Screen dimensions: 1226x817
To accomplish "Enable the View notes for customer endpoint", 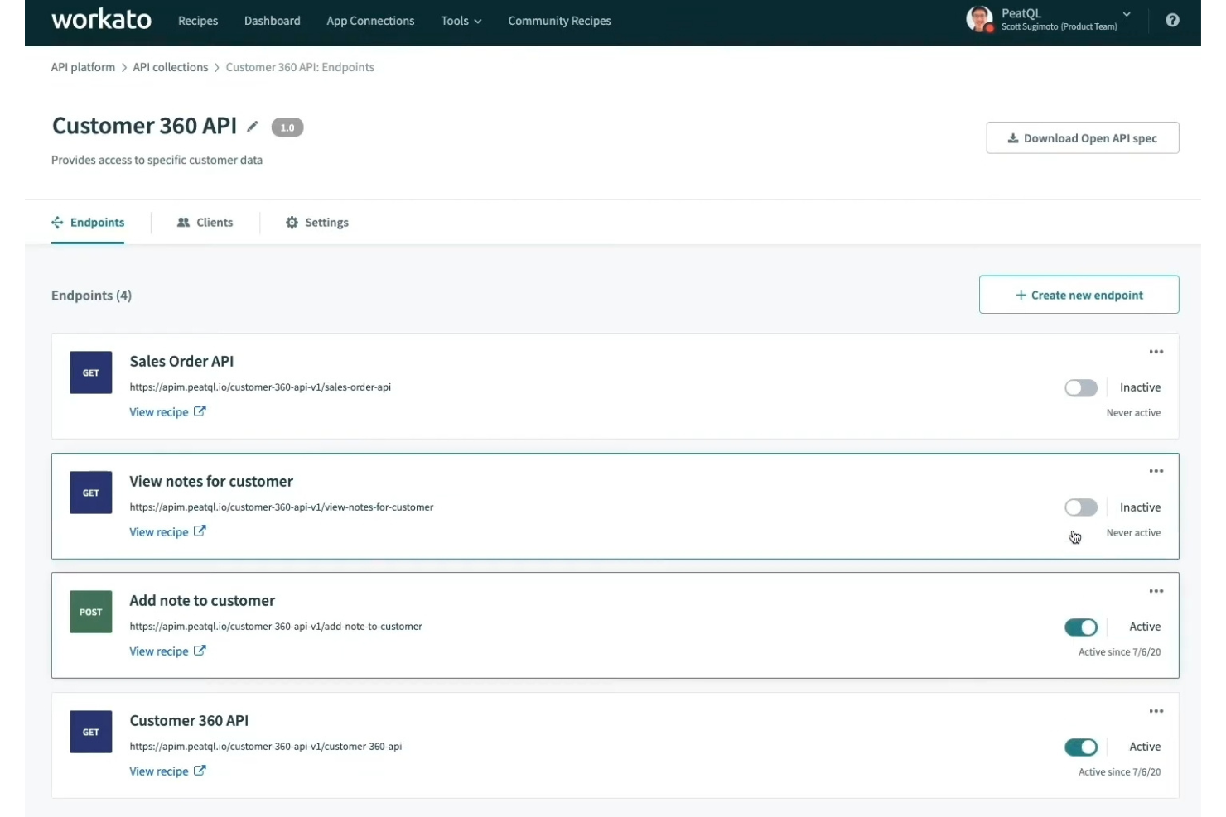I will click(x=1080, y=507).
